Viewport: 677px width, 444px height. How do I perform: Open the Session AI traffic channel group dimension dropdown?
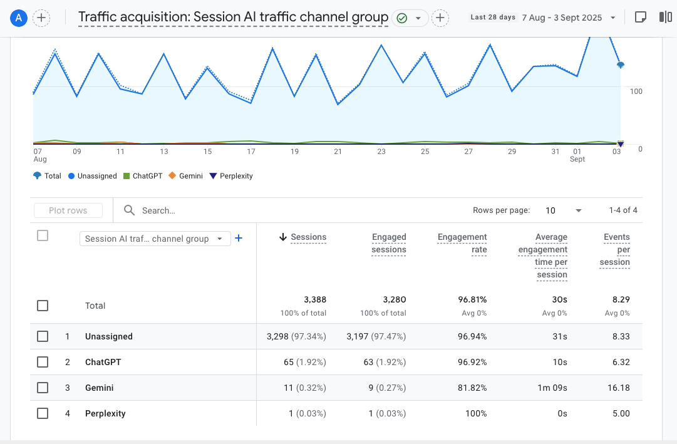[155, 239]
